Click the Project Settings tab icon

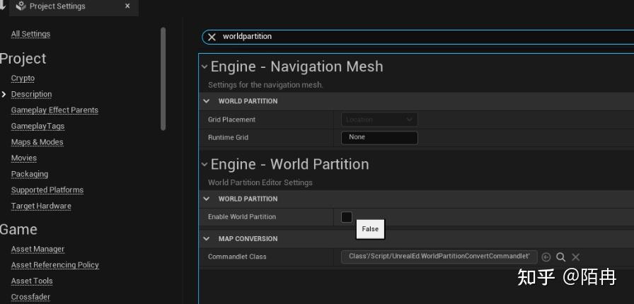point(21,6)
